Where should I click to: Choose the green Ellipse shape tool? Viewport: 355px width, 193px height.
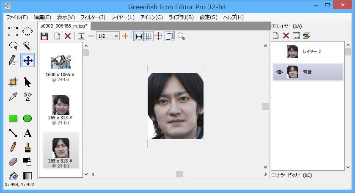(x=28, y=119)
